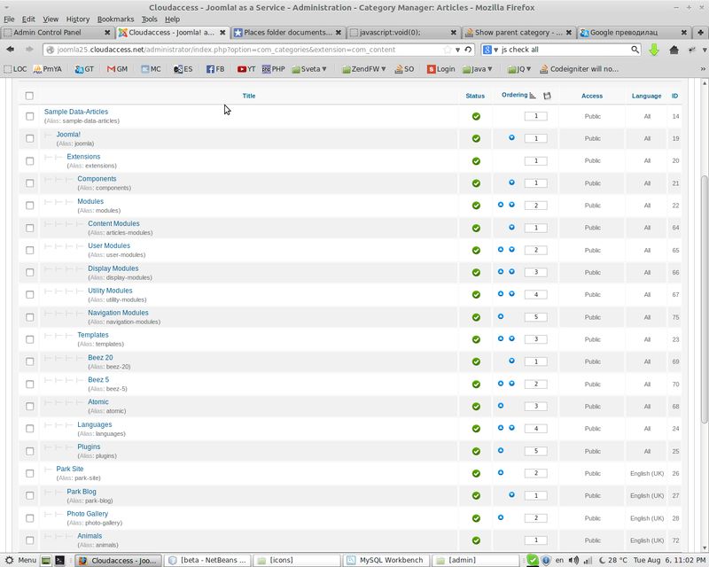Click the move-up arrow for Modules category

[x=500, y=205]
